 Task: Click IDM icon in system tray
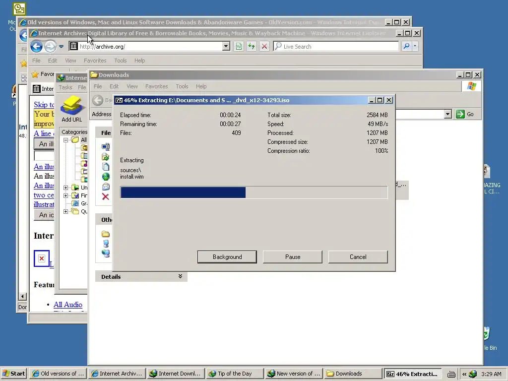473,374
